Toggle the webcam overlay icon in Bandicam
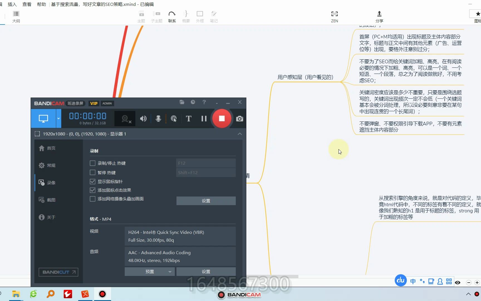The width and height of the screenshot is (481, 301). coord(125,119)
